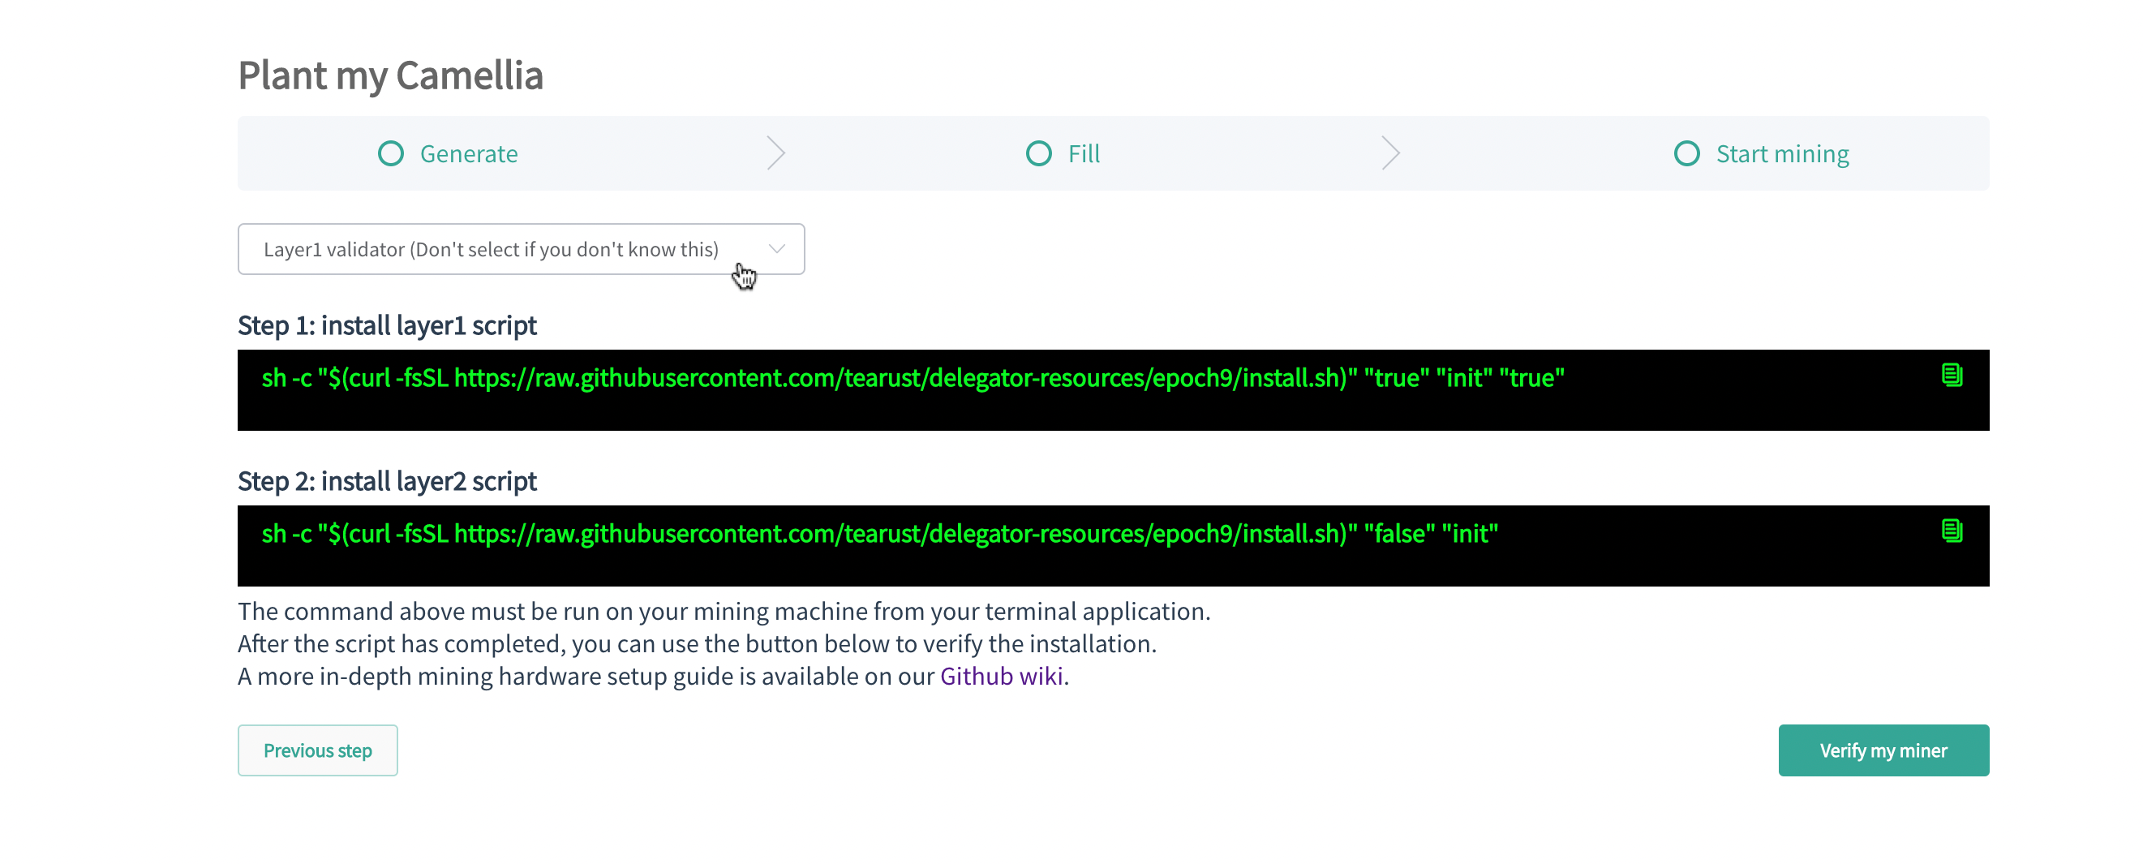Click the arrow between Fill and Start mining
The image size is (2143, 864).
point(1391,153)
